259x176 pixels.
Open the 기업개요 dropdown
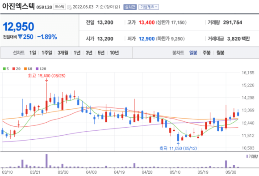pos(149,7)
